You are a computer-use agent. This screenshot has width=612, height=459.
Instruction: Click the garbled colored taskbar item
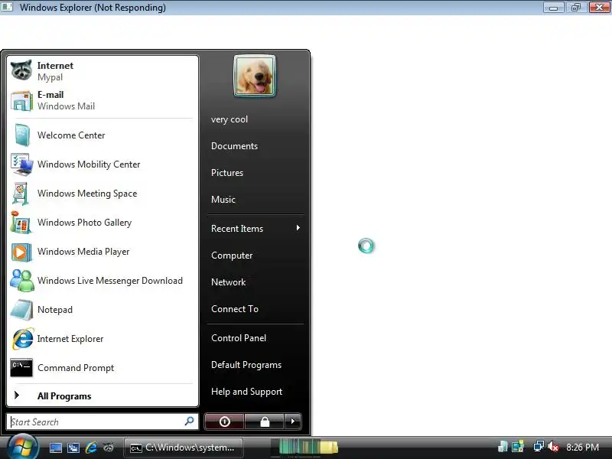pyautogui.click(x=304, y=448)
